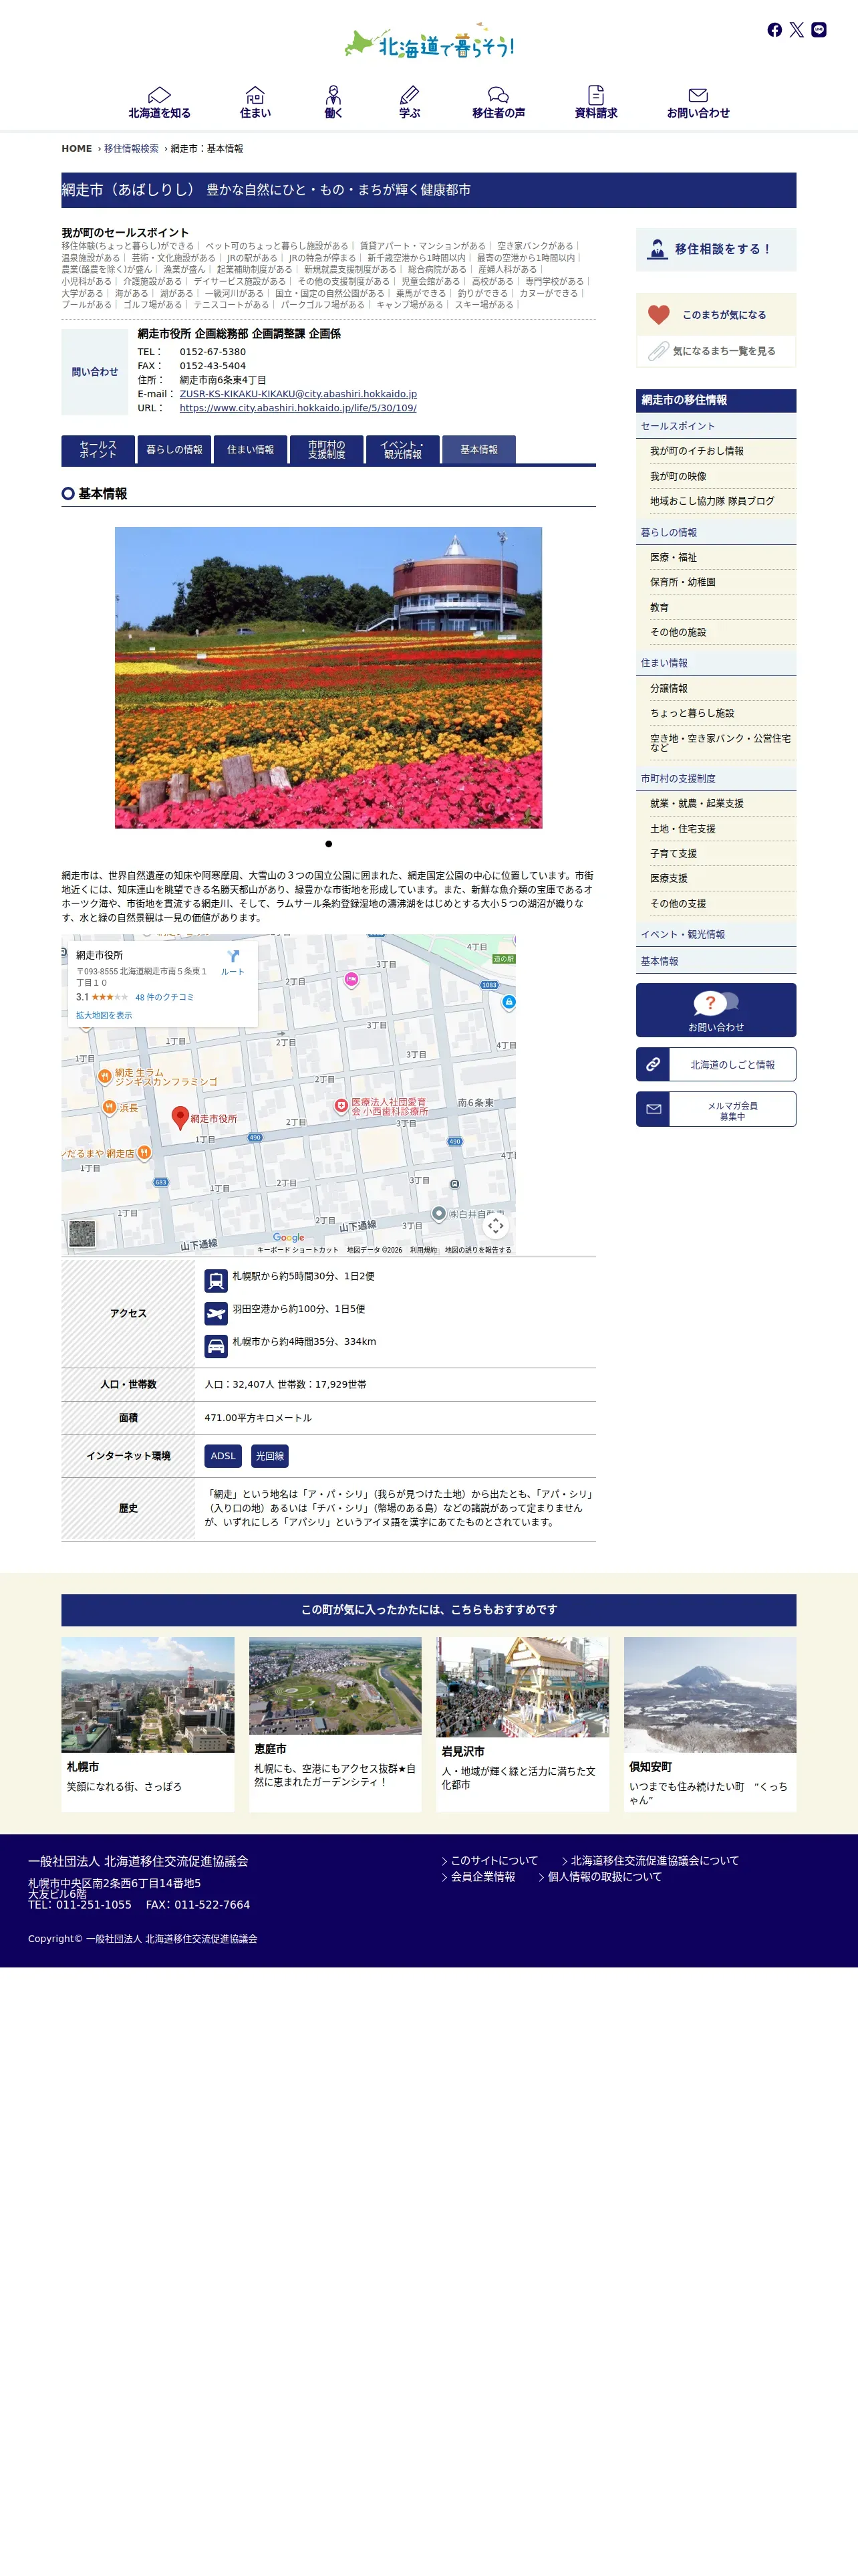Switch to 暮らしの情報 tab
The height and width of the screenshot is (2576, 858).
[x=174, y=450]
